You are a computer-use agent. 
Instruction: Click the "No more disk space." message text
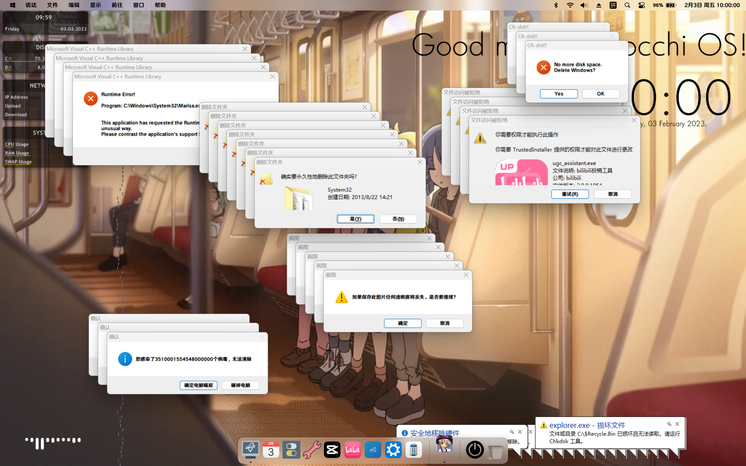pyautogui.click(x=578, y=64)
